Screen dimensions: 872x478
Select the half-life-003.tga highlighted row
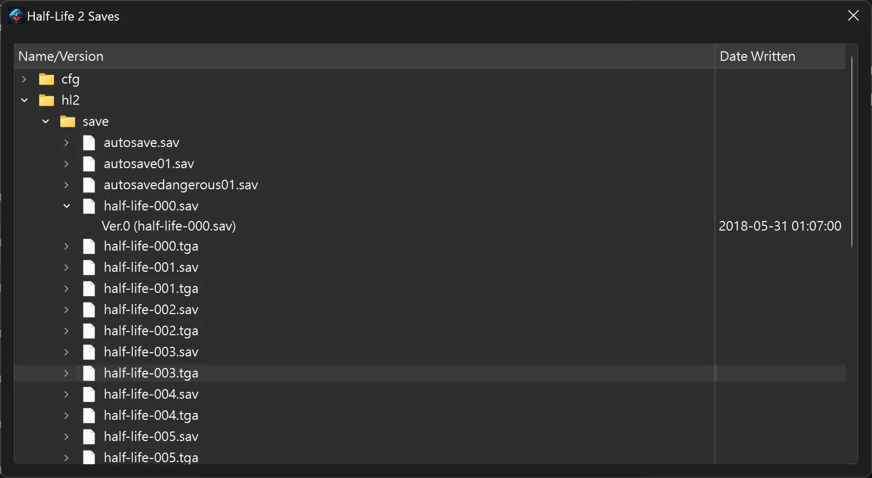coord(150,373)
